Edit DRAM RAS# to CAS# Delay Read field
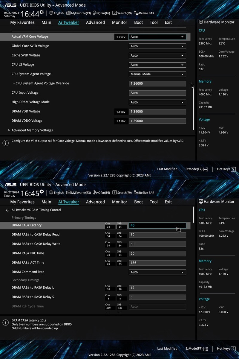The width and height of the screenshot is (239, 359). [157, 235]
